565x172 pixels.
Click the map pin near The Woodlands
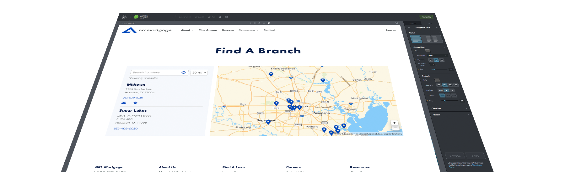coord(271,74)
